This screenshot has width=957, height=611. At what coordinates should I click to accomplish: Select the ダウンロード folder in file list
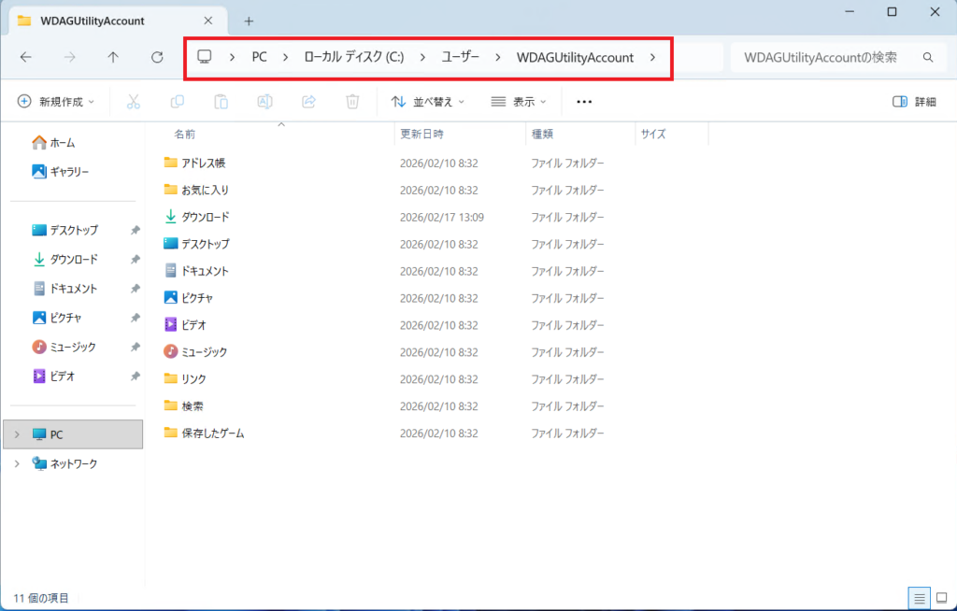tap(205, 217)
